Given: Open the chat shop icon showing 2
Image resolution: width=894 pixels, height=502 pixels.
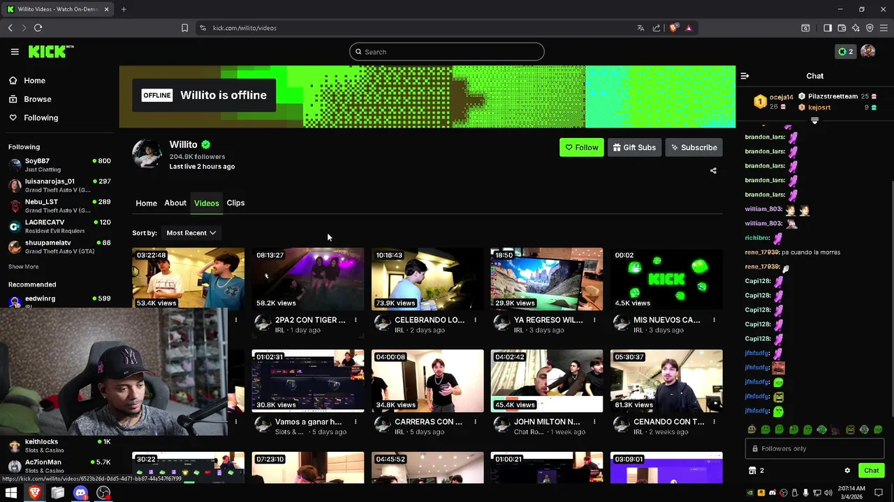Looking at the screenshot, I should coord(756,471).
